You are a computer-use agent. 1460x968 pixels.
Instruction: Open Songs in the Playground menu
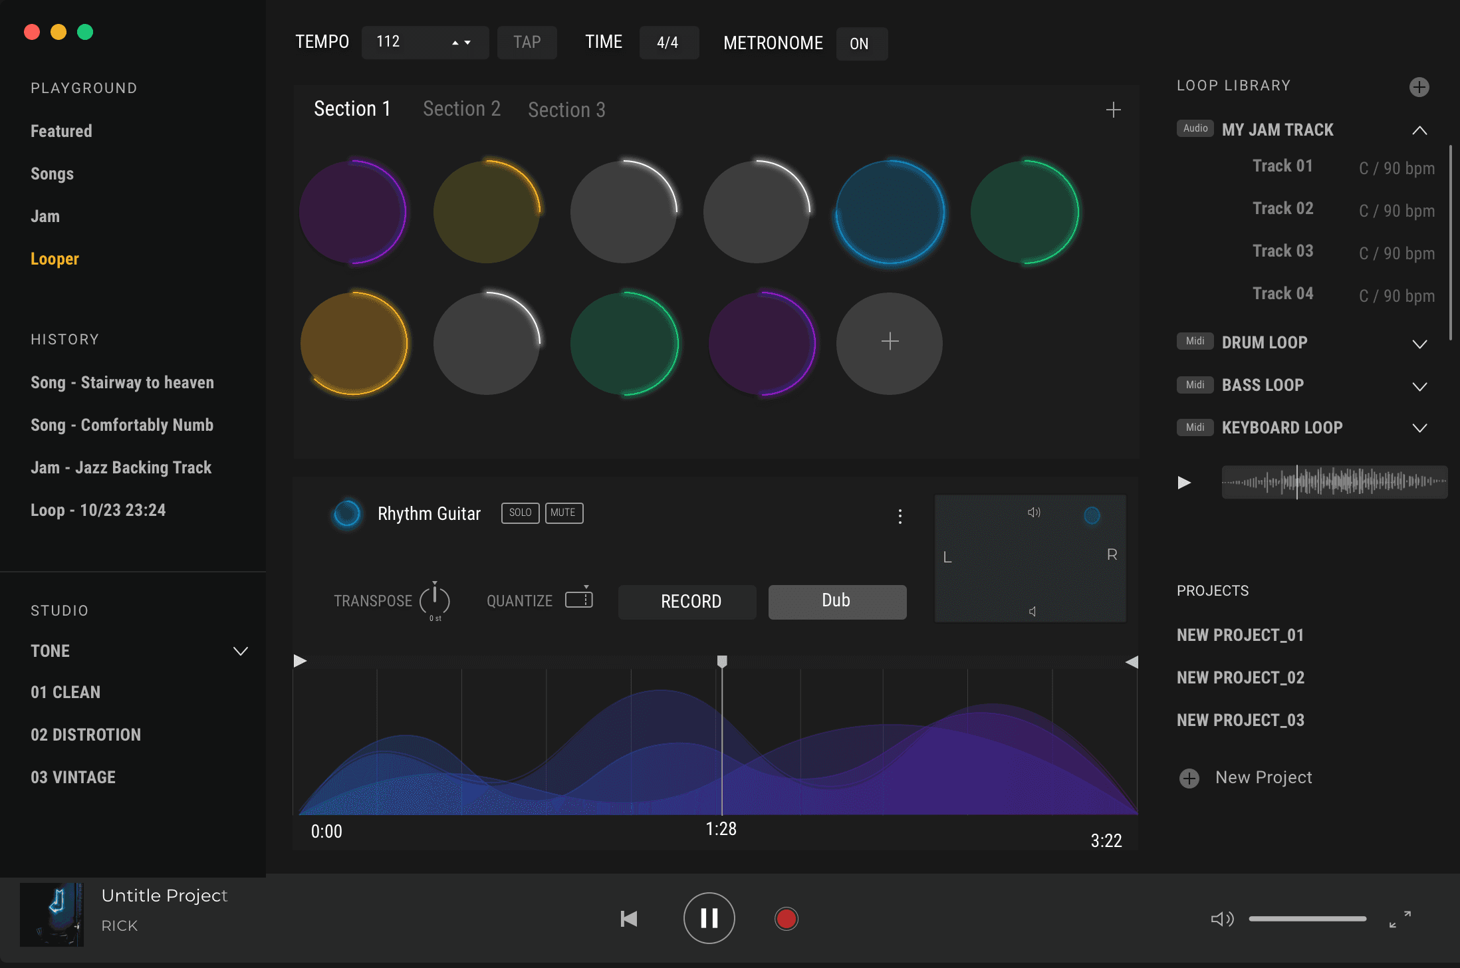click(52, 174)
